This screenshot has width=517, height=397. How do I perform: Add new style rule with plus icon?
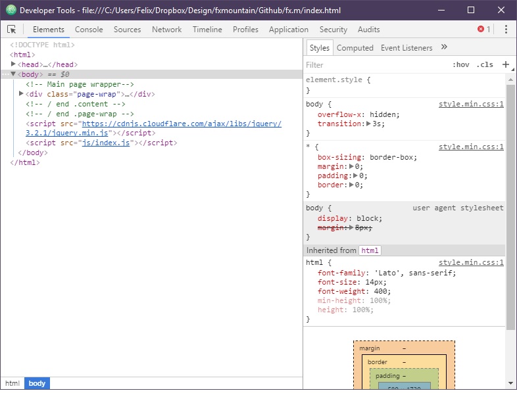pos(505,64)
